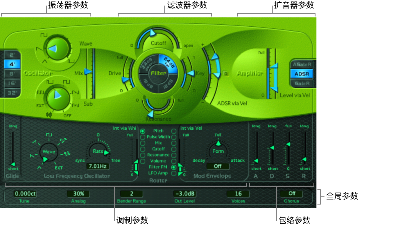This screenshot has width=398, height=226.
Task: Click the Decay (D) envelope slider handle
Action: (272, 148)
